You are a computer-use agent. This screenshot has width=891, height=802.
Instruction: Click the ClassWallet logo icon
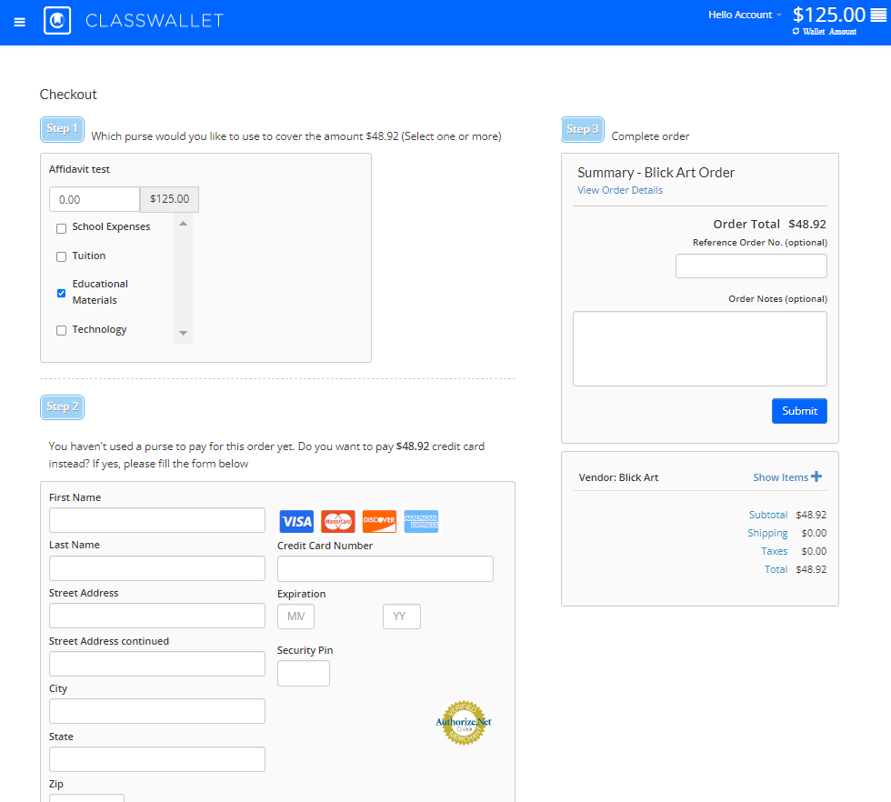coord(57,21)
